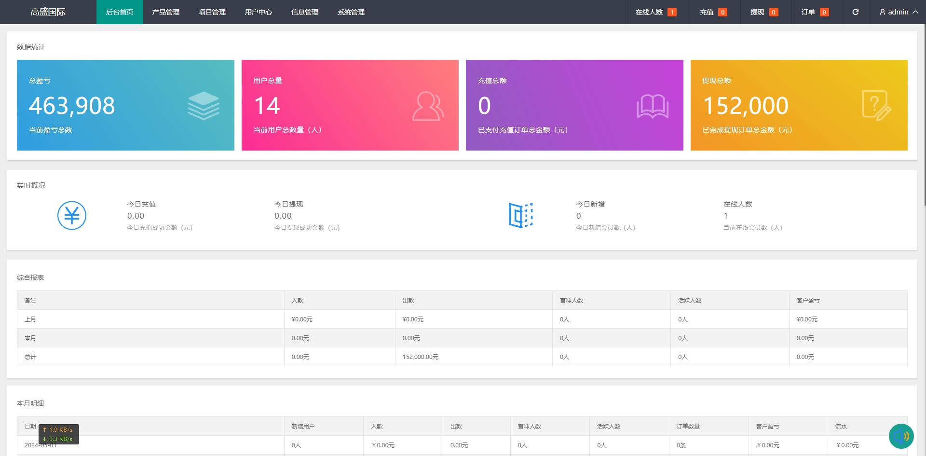Click the open book icon in 充值总额 card
The height and width of the screenshot is (456, 926).
point(652,106)
